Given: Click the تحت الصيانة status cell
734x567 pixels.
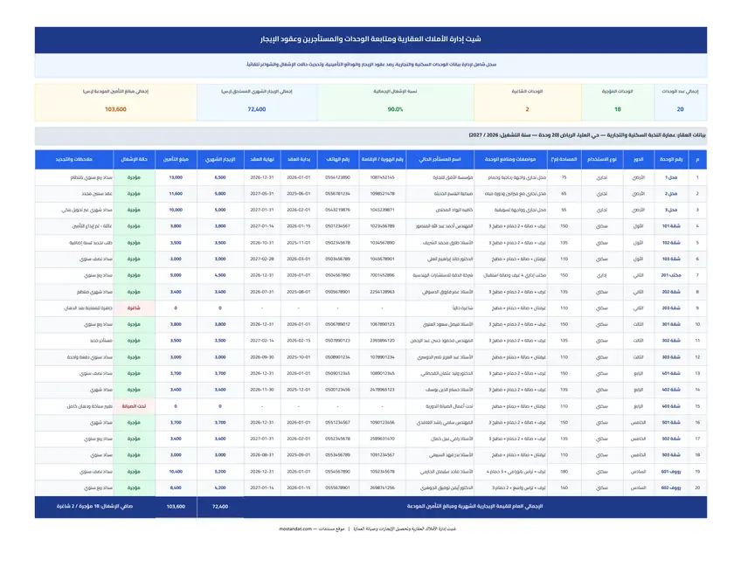Looking at the screenshot, I should click(x=134, y=406).
